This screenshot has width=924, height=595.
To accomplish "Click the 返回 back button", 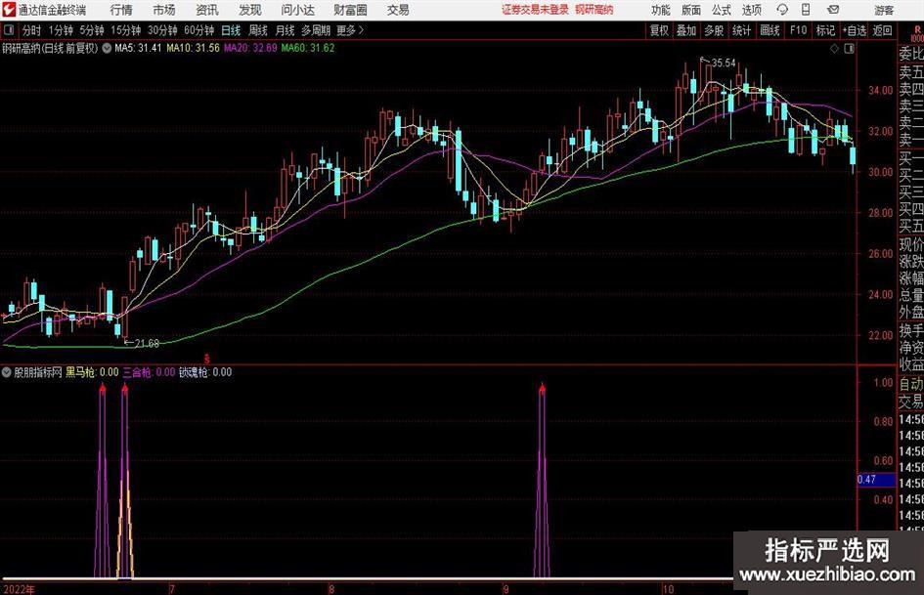I will pyautogui.click(x=882, y=30).
